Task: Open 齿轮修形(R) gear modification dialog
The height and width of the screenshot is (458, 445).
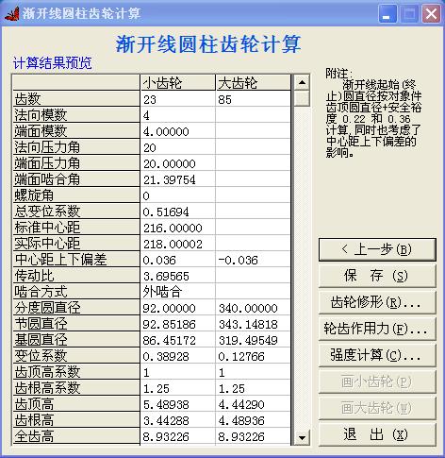Action: tap(377, 302)
